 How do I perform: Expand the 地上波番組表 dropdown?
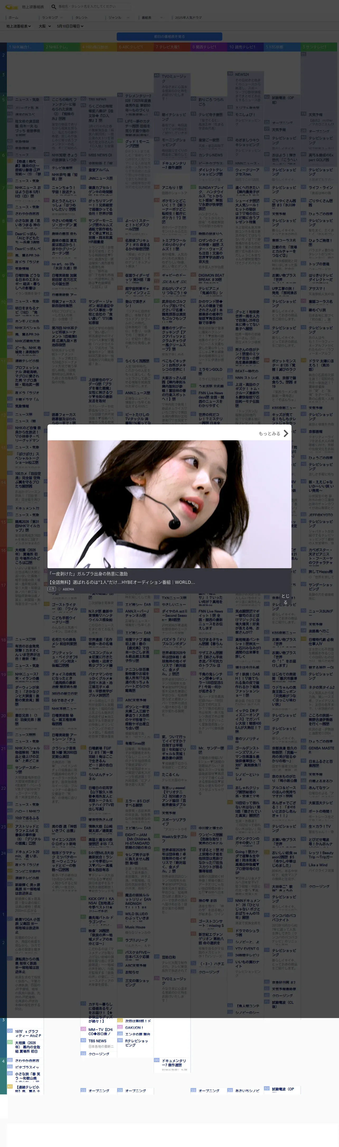pos(19,26)
